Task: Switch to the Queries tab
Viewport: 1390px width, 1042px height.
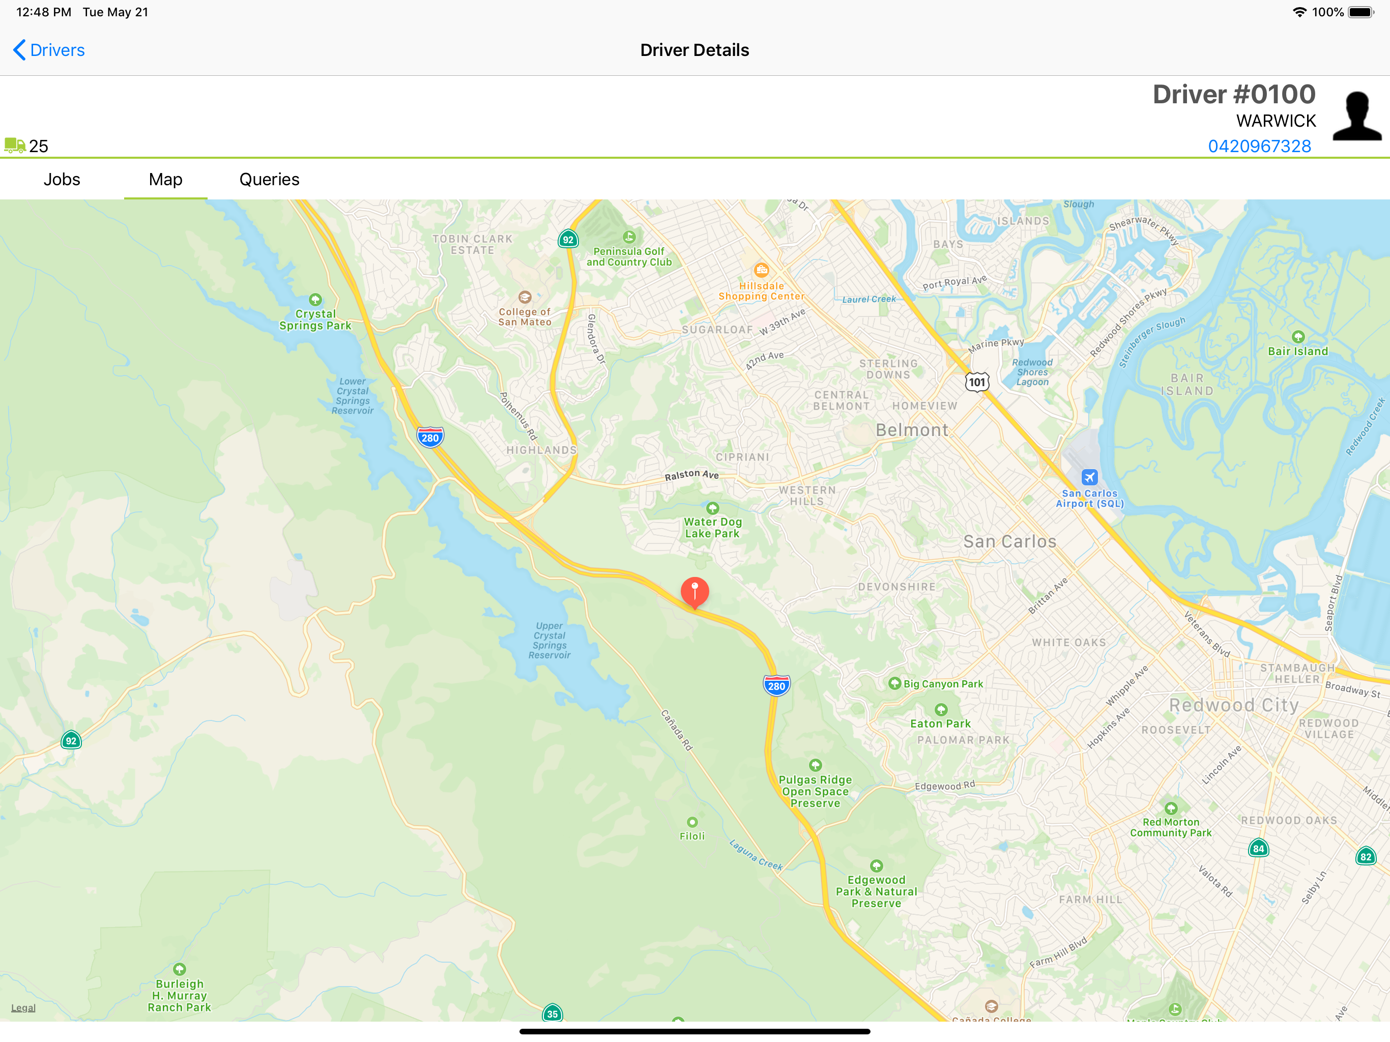Action: point(270,180)
